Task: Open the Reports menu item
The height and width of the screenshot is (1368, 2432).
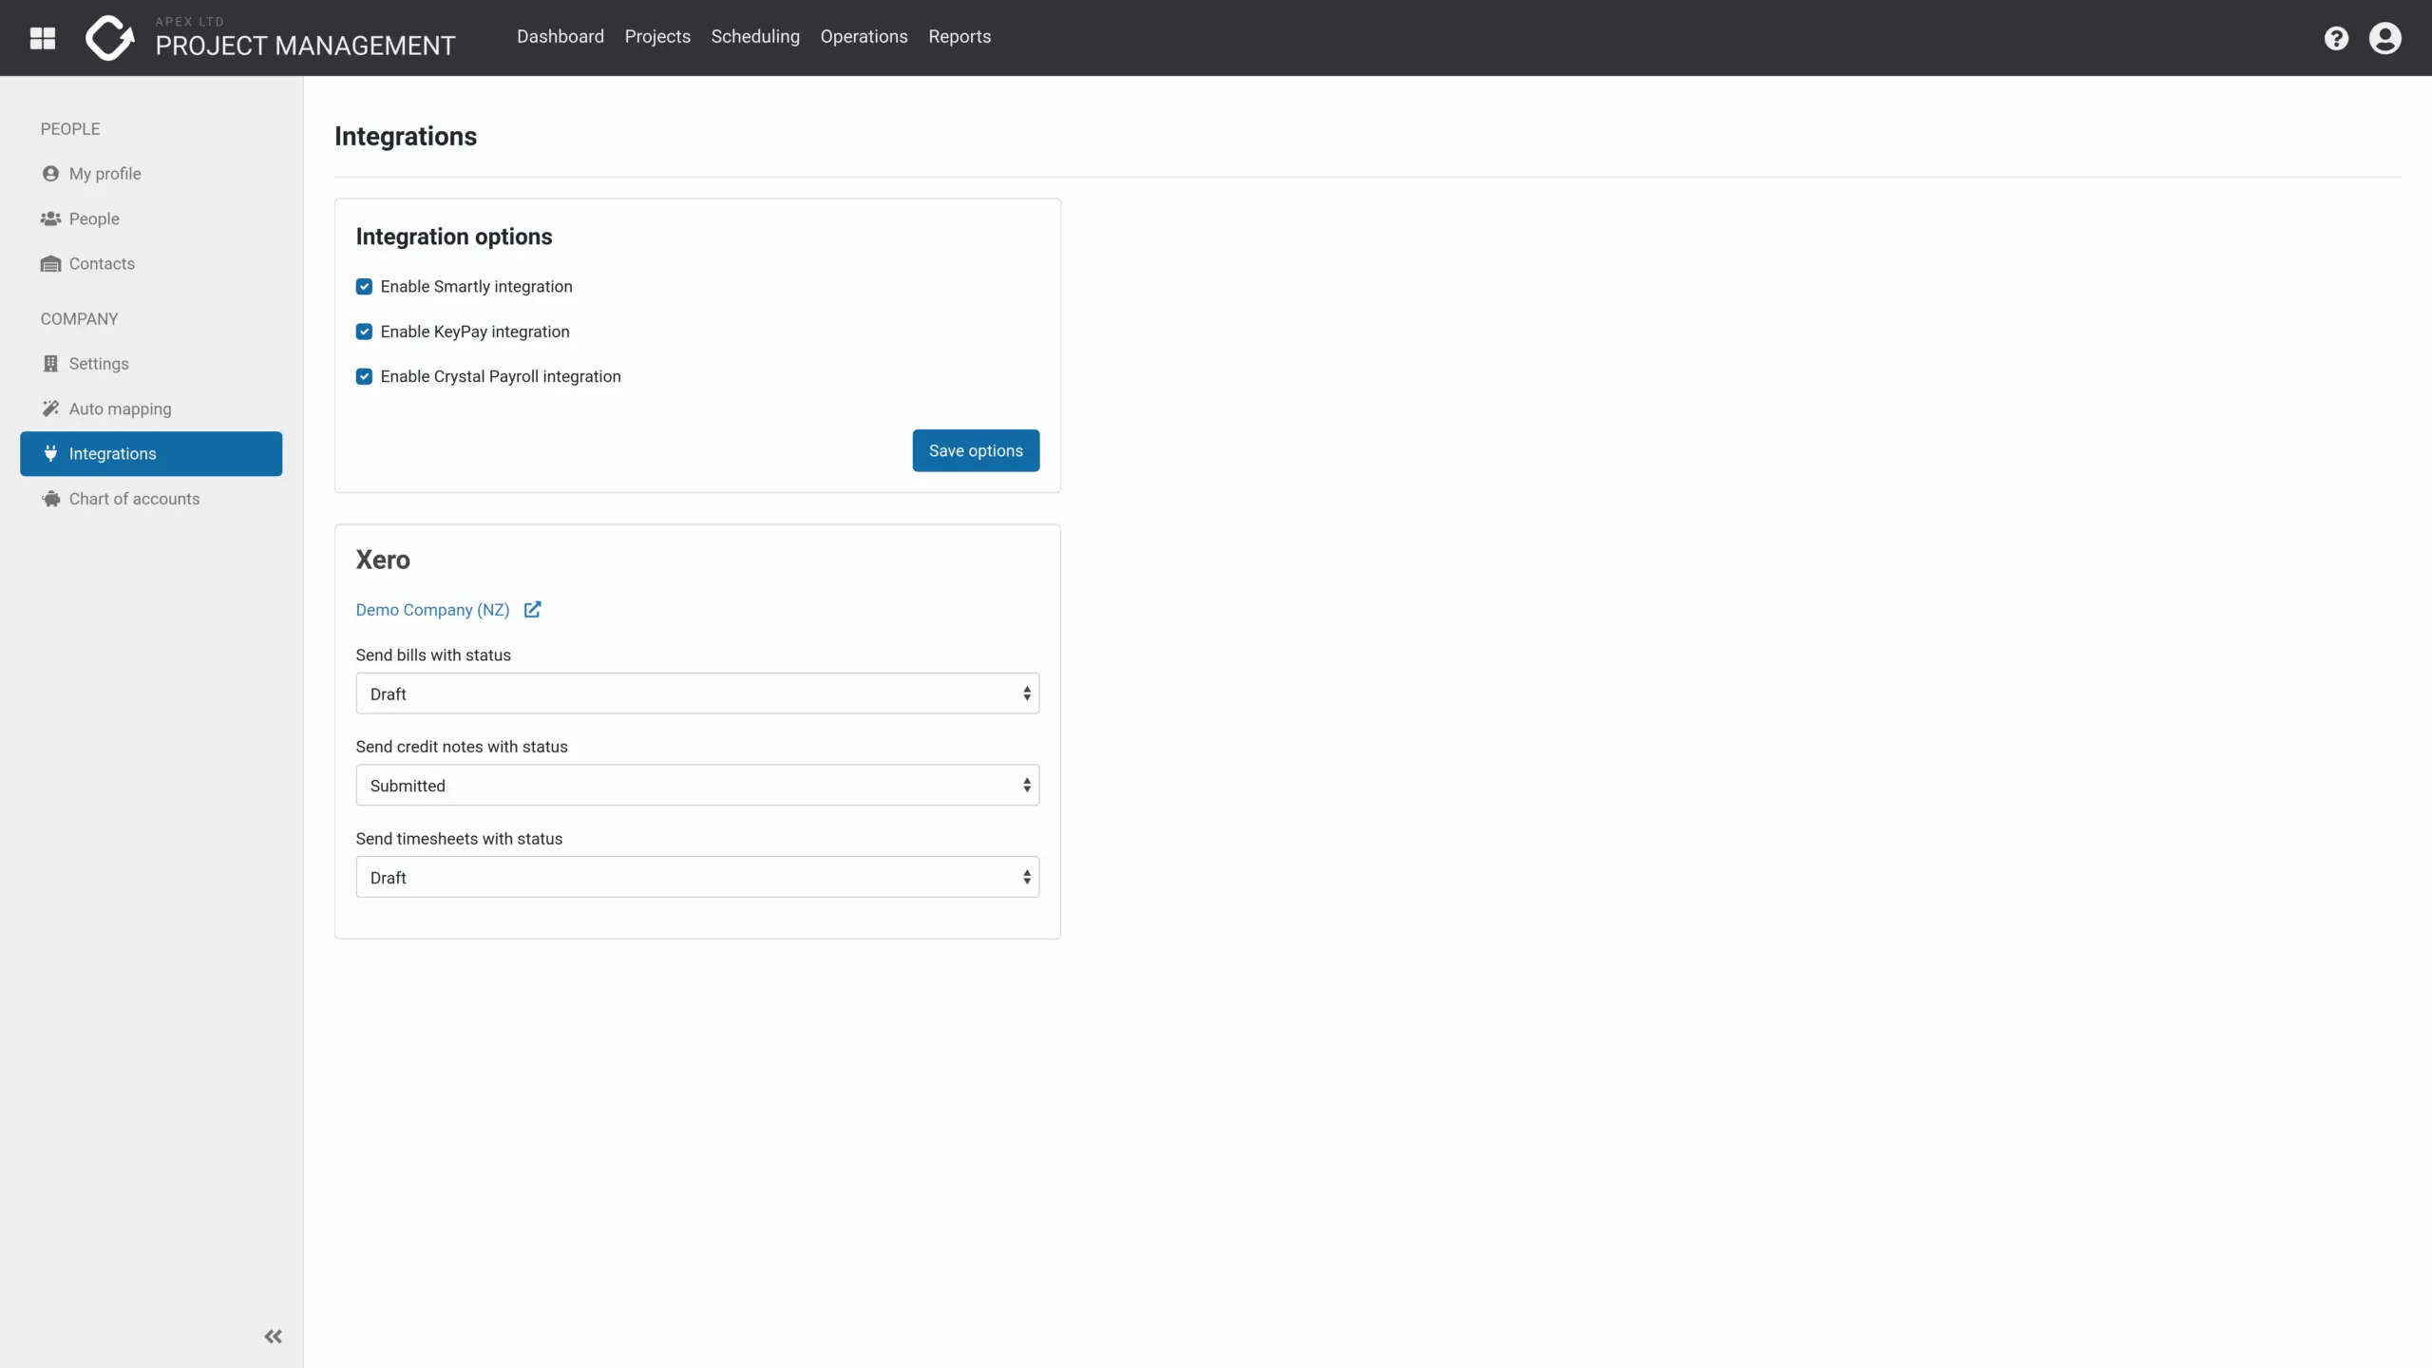Action: [959, 36]
